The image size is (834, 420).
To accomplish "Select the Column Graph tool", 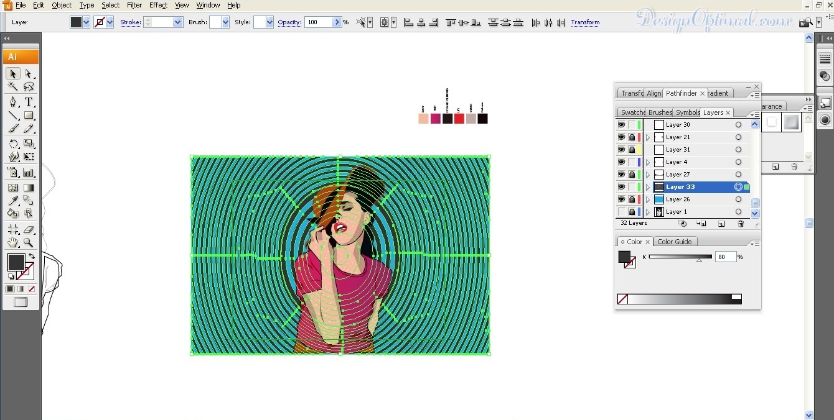I will click(x=29, y=173).
